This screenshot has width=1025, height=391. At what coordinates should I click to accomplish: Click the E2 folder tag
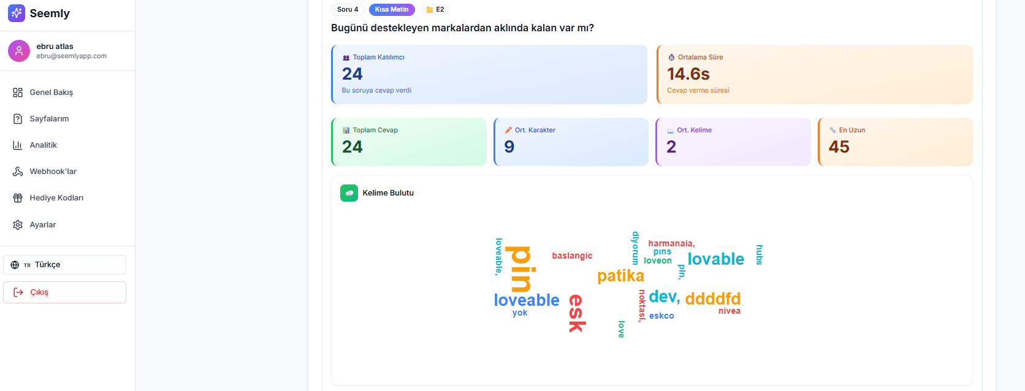[x=435, y=10]
